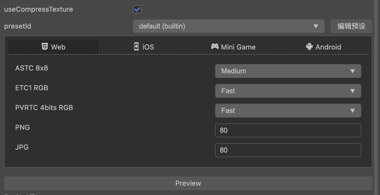Click the Mini Game controller icon
Viewport: 380px width, 195px height.
click(215, 47)
